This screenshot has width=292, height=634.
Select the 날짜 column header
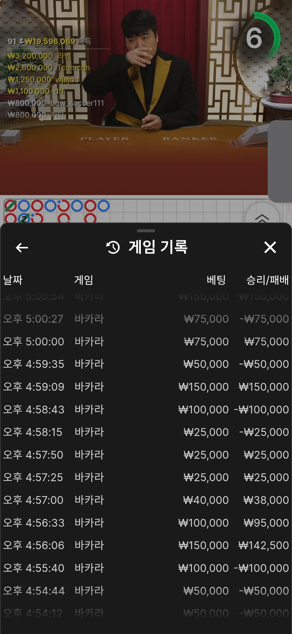tap(13, 280)
